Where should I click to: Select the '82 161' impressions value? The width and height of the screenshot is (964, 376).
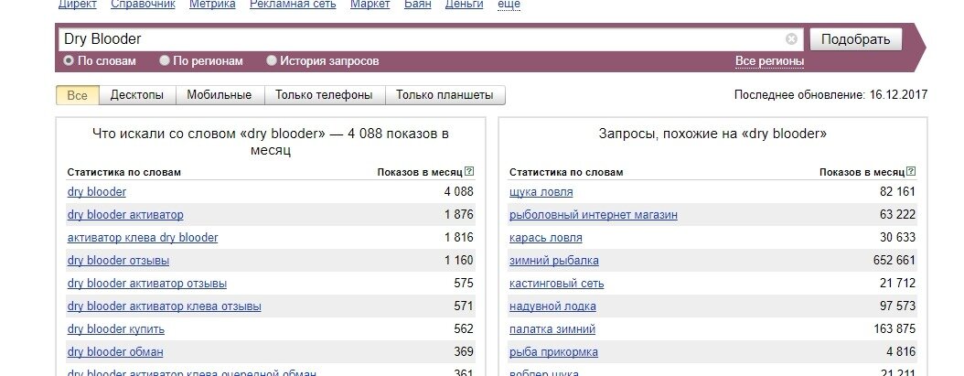pyautogui.click(x=897, y=192)
